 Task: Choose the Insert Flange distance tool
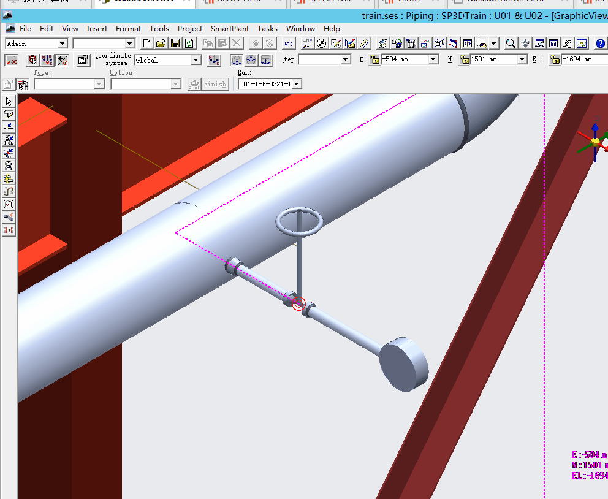pyautogui.click(x=9, y=230)
